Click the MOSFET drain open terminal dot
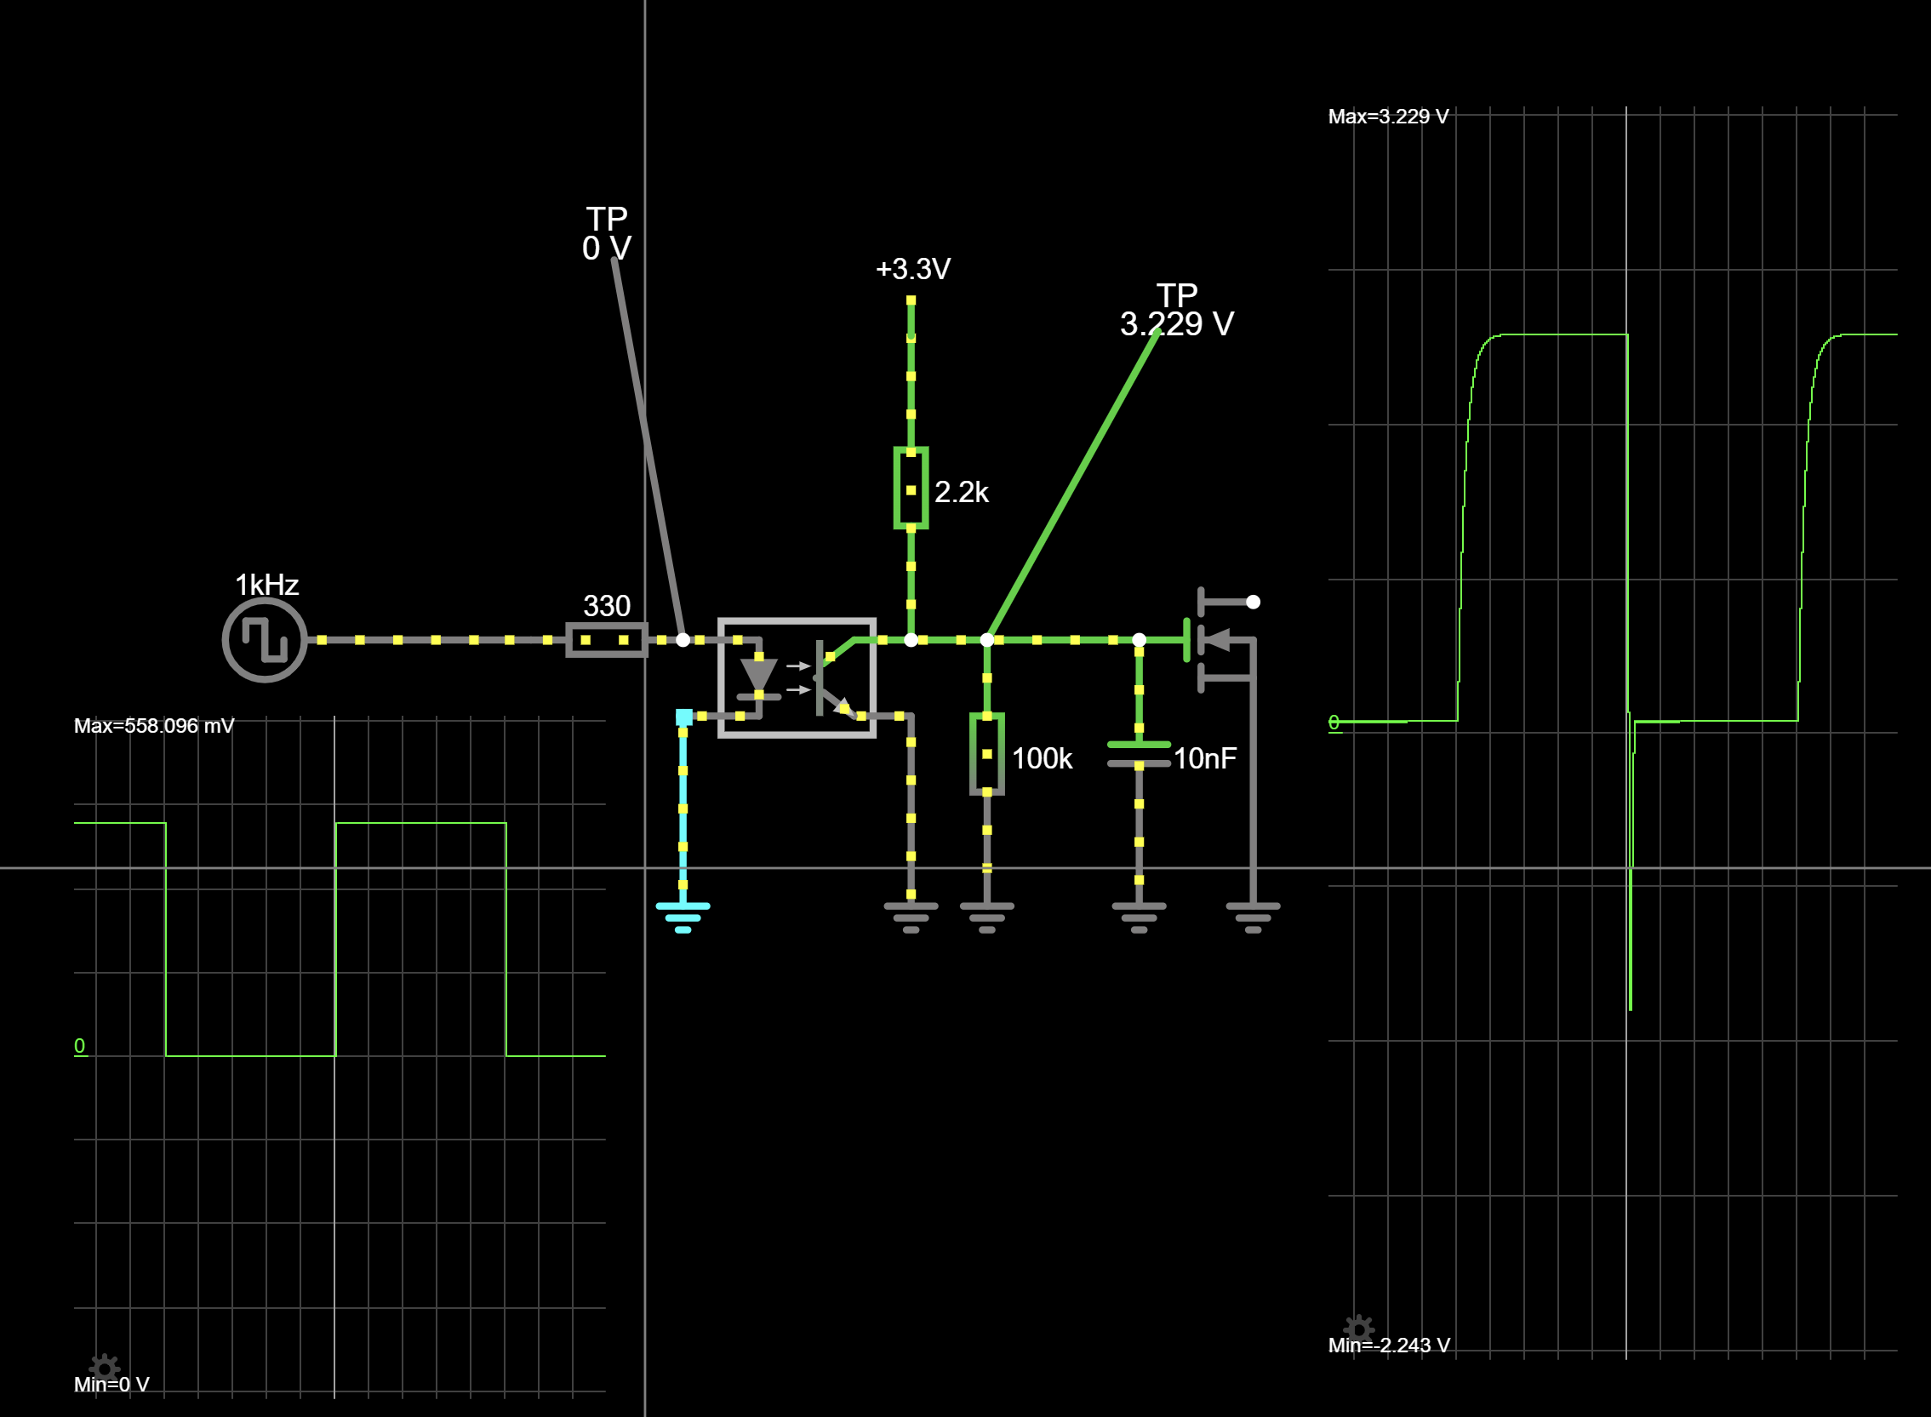The height and width of the screenshot is (1417, 1931). [1253, 603]
